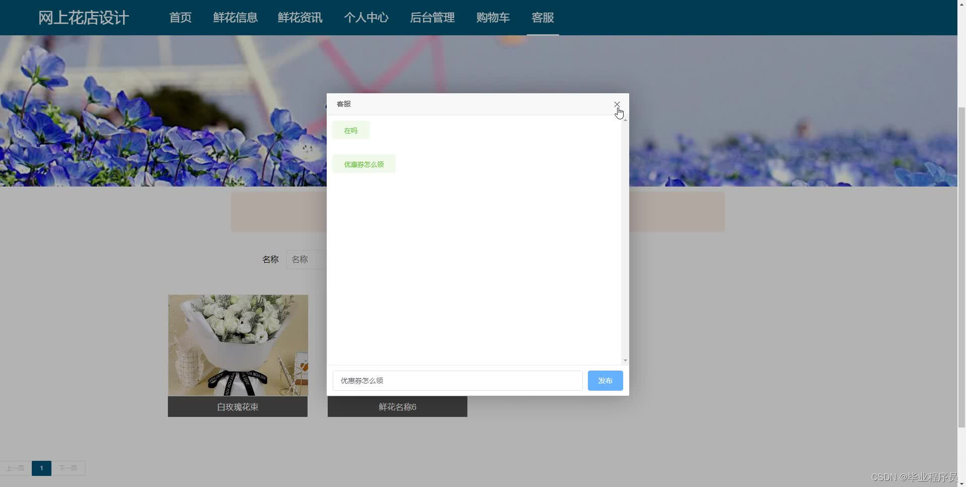Select 个人中心 menu item
Screen dimensions: 966x487
point(367,18)
